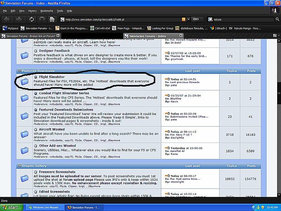Click the security shield tray icon
The width and height of the screenshot is (281, 211).
point(263,207)
